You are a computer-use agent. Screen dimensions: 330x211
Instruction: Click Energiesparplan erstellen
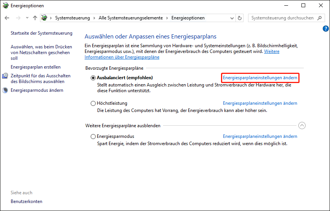pos(35,67)
